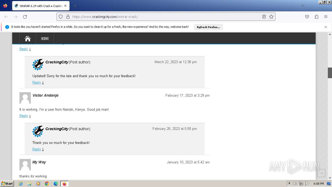Select the Victor Andanje commenter name
Viewport: 332px width, 187px height.
45,95
